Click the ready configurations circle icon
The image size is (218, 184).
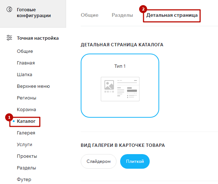[9, 9]
